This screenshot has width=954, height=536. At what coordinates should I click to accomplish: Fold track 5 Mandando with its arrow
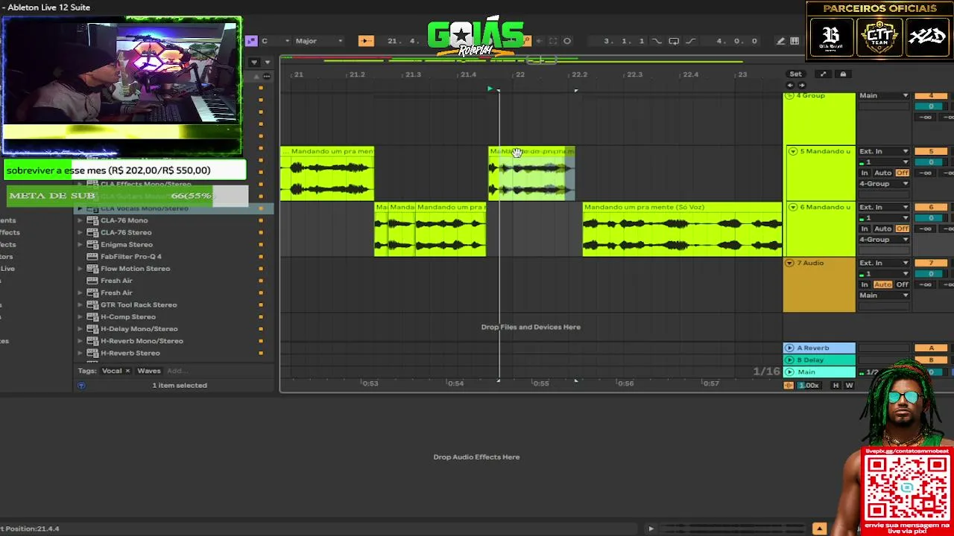792,152
